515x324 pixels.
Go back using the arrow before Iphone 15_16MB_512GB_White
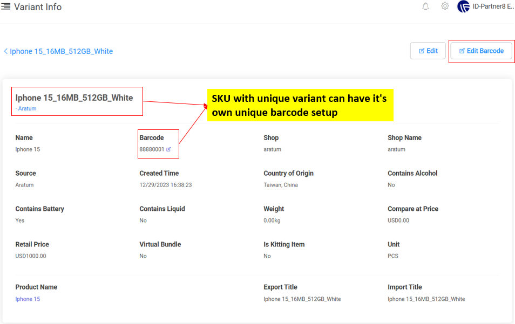pyautogui.click(x=5, y=51)
